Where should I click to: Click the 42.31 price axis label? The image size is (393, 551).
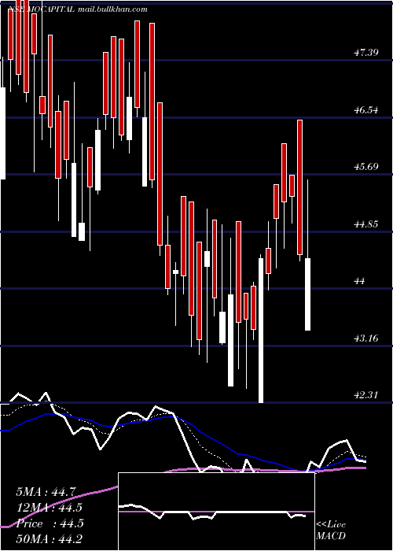click(365, 395)
